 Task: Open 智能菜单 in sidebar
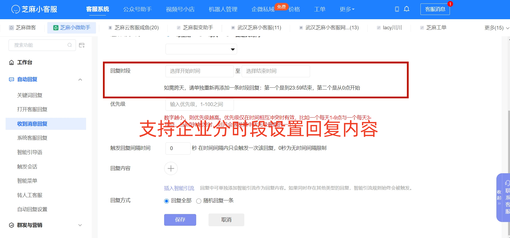27,181
